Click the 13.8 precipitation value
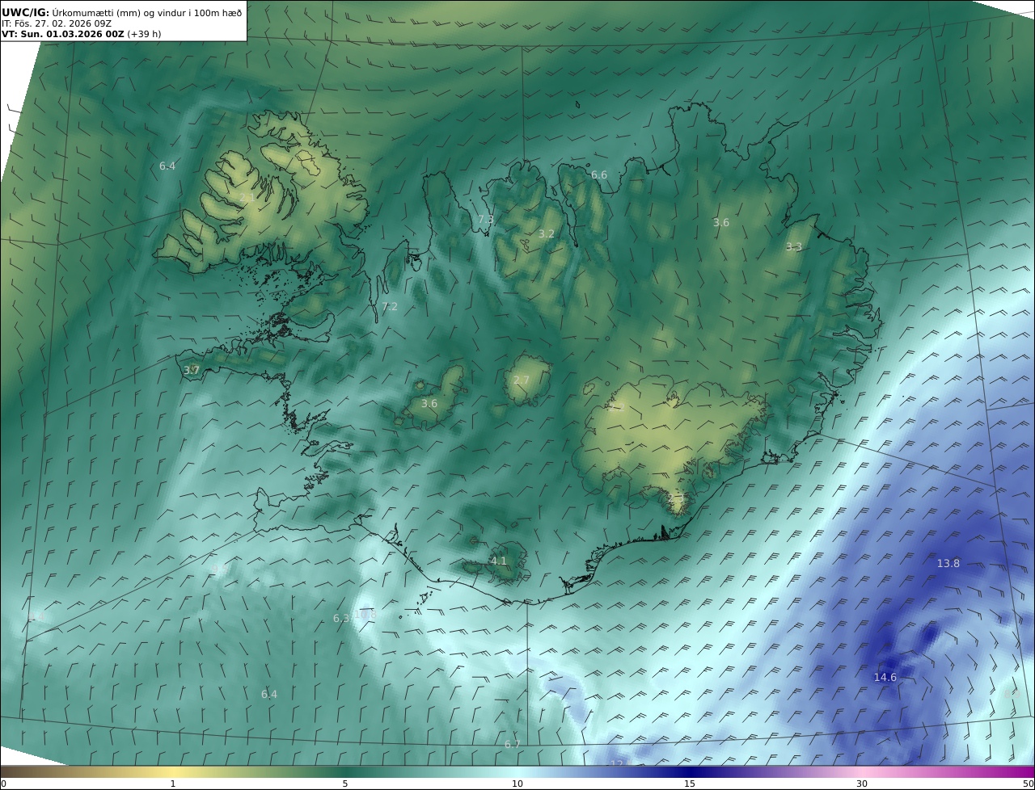1035x790 pixels. [x=948, y=563]
